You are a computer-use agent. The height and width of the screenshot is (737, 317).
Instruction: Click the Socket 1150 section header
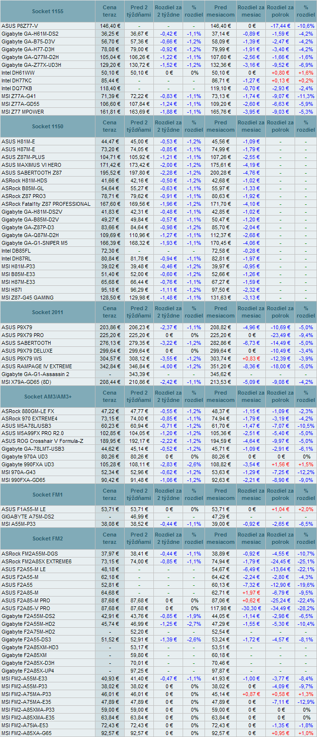47,126
